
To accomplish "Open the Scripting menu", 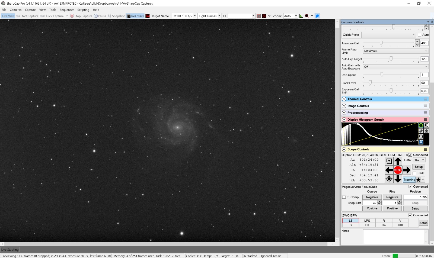I will (x=83, y=10).
